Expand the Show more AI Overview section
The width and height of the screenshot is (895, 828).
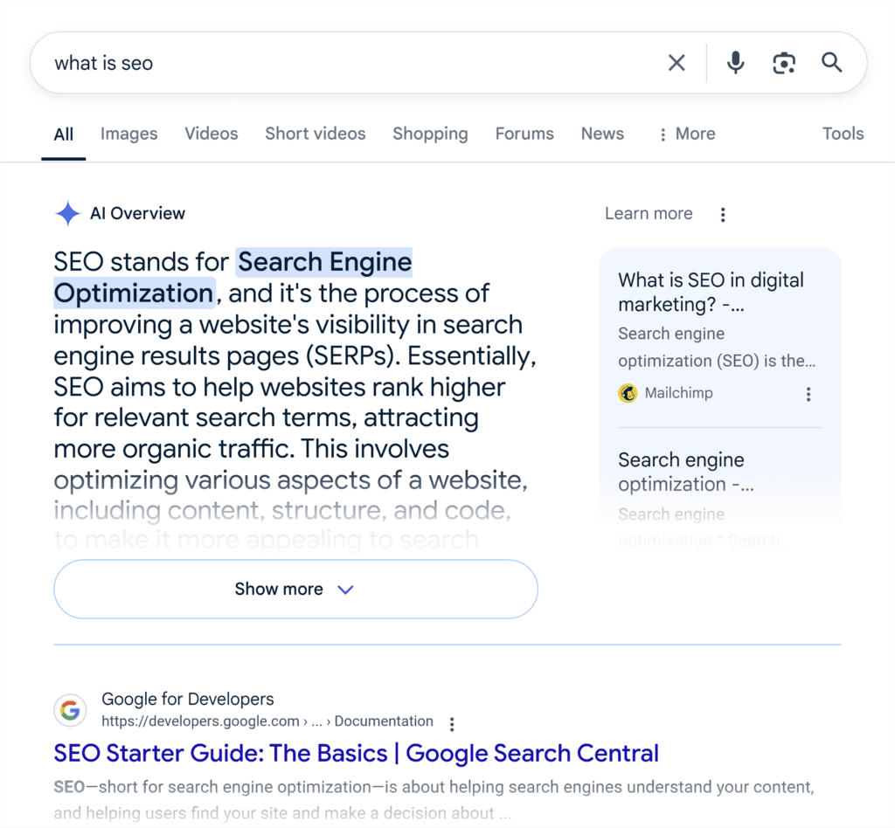click(295, 589)
